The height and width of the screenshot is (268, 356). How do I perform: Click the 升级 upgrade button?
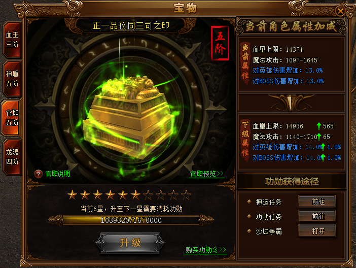coord(130,243)
